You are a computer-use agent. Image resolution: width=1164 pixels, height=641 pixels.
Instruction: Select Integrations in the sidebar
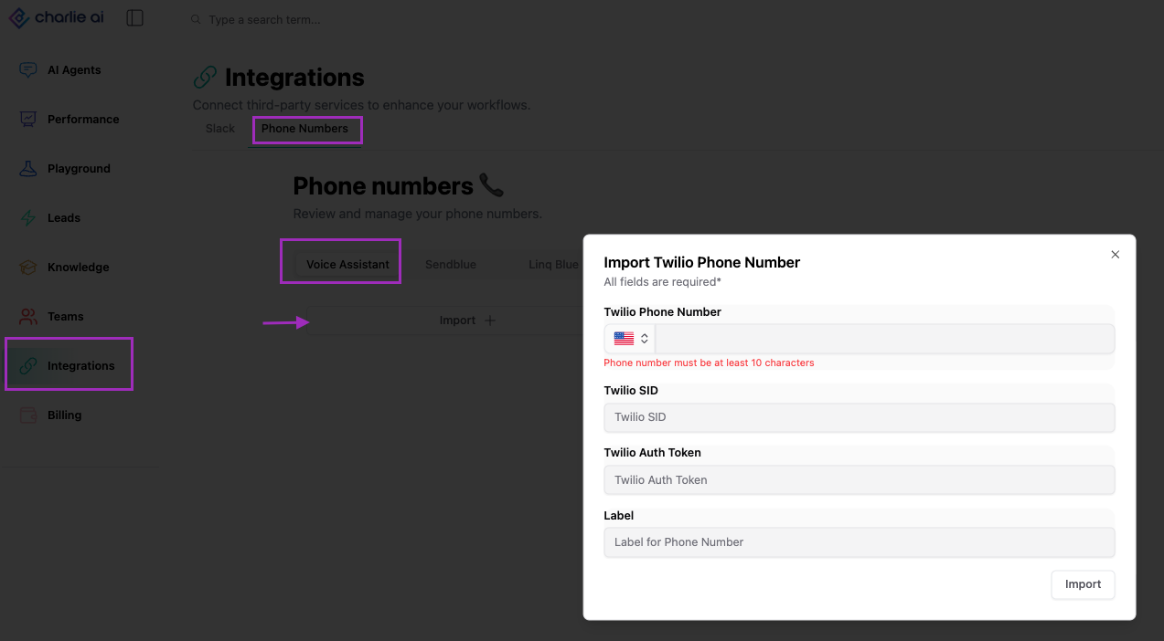pos(81,366)
